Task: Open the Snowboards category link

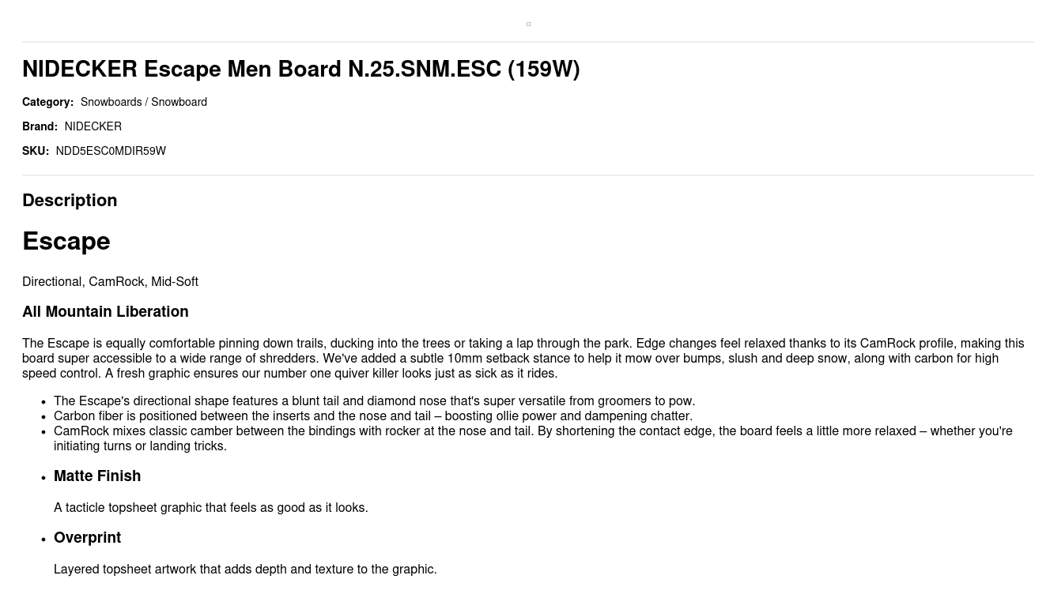Action: point(111,103)
